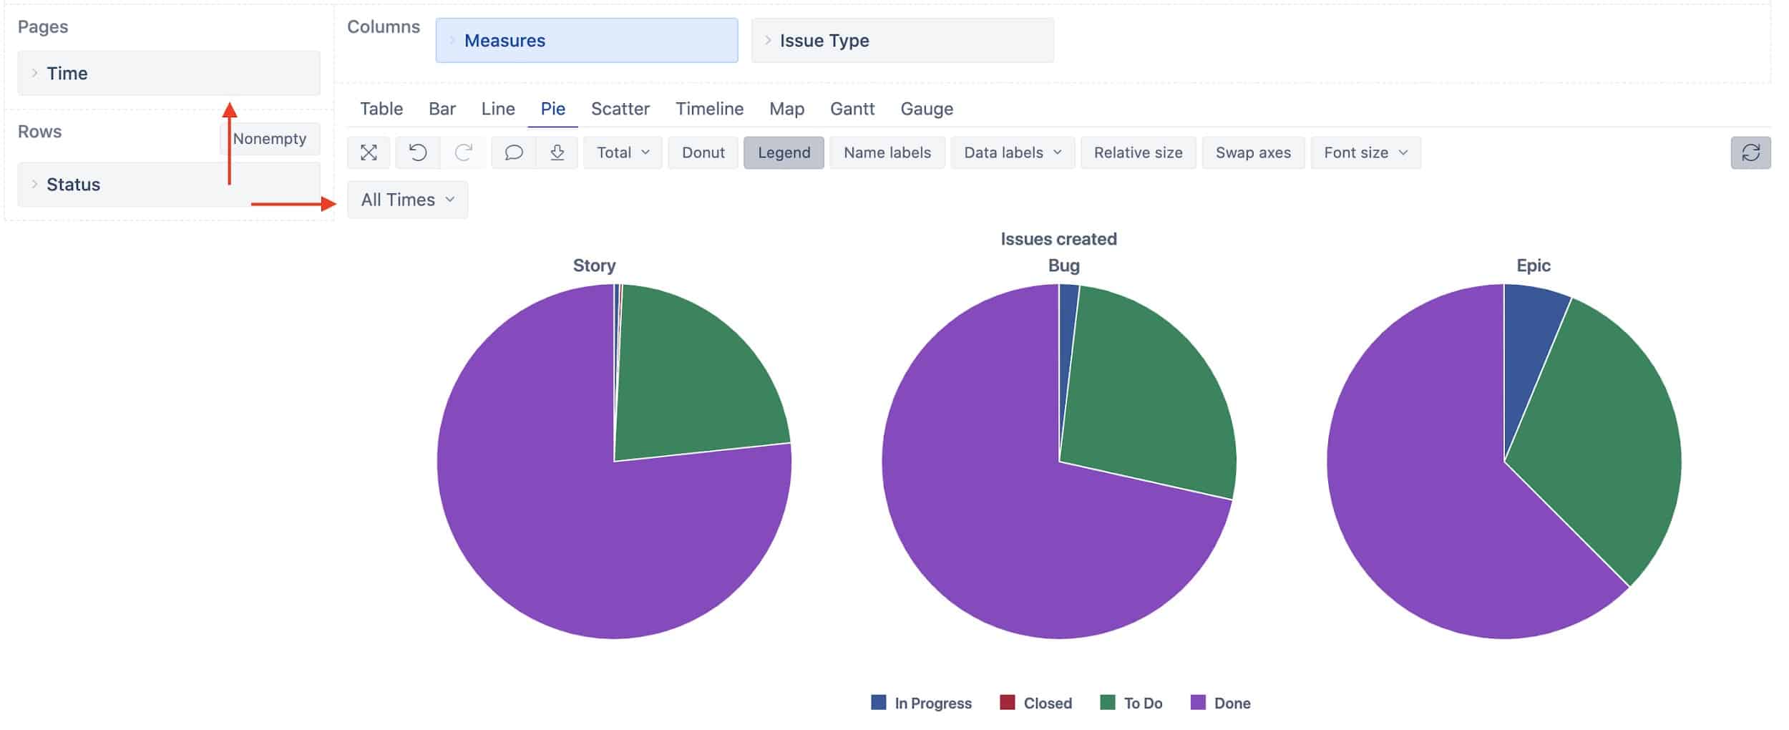Switch to the Bar chart tab
The width and height of the screenshot is (1789, 730).
(x=442, y=109)
